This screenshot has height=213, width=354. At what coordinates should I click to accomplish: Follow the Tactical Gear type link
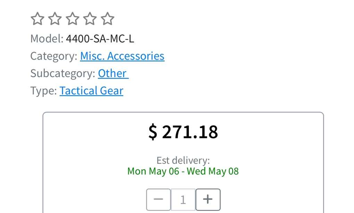click(x=91, y=91)
